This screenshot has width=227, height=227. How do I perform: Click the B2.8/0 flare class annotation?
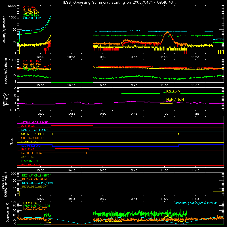[173, 92]
